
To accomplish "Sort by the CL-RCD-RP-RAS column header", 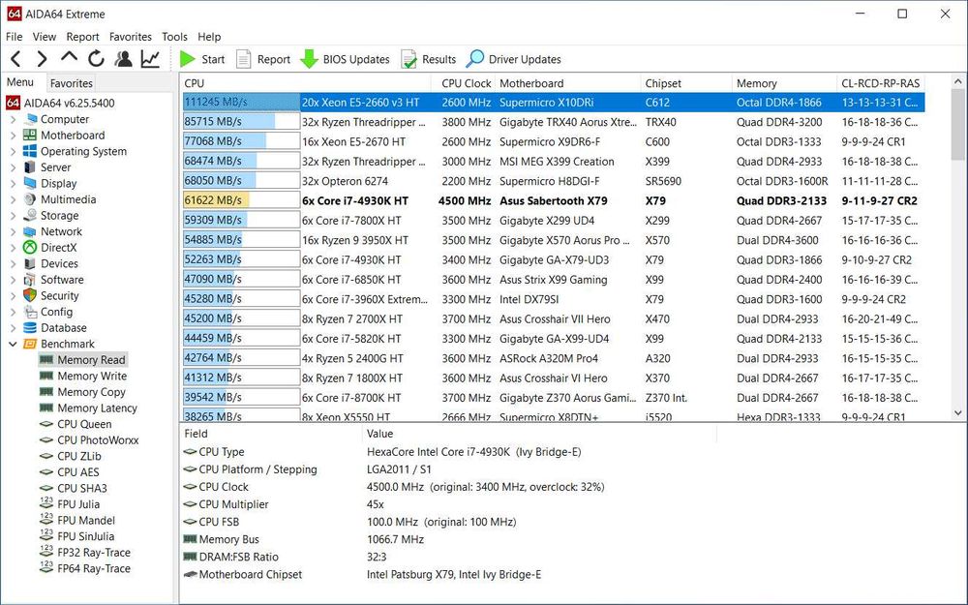I will pyautogui.click(x=881, y=83).
